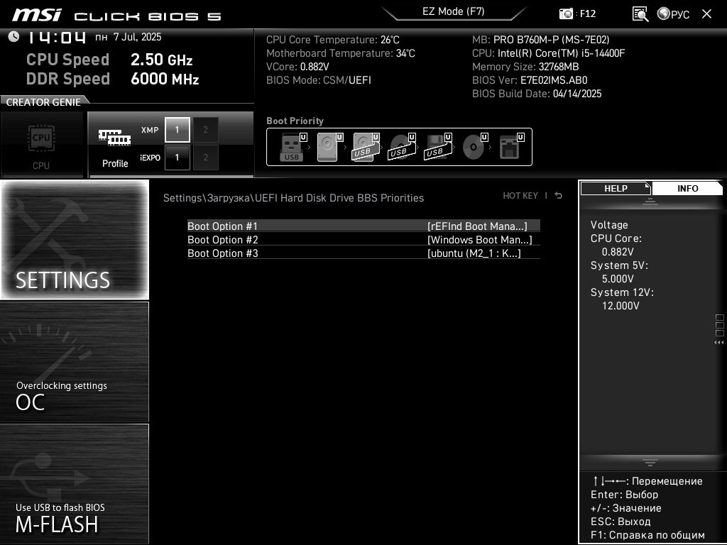This screenshot has width=727, height=545.
Task: Switch to the INFO tab
Action: pyautogui.click(x=687, y=189)
